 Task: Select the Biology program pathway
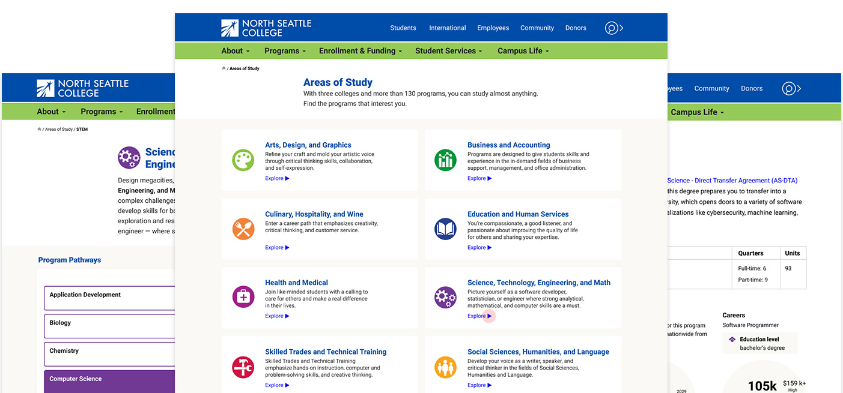coord(109,326)
